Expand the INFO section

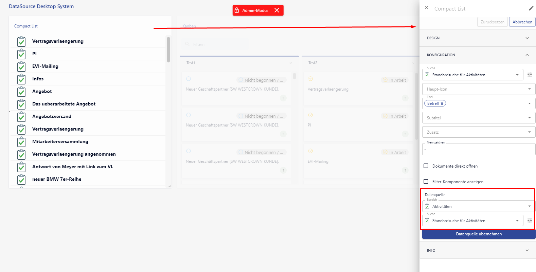click(x=478, y=250)
